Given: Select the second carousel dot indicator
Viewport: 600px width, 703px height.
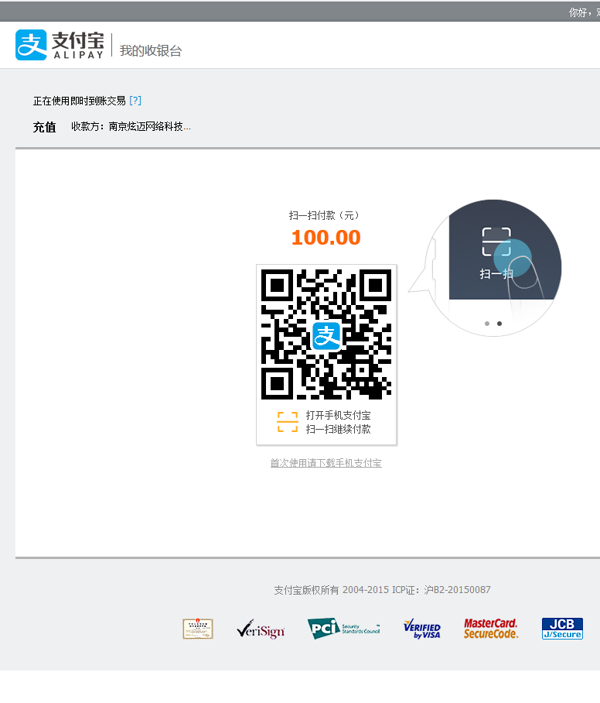Looking at the screenshot, I should click(499, 324).
